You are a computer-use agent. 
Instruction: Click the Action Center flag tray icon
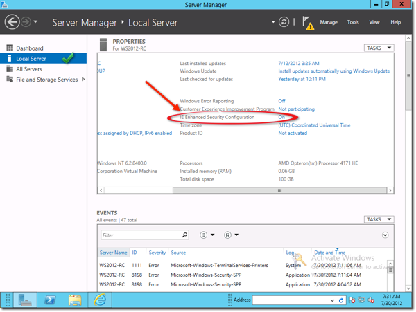point(352,300)
